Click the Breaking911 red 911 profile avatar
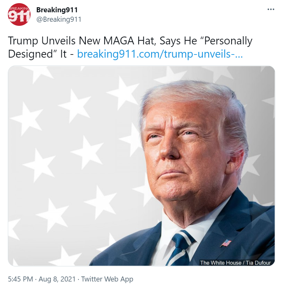Screen dimensions: 281x290 coord(19,14)
